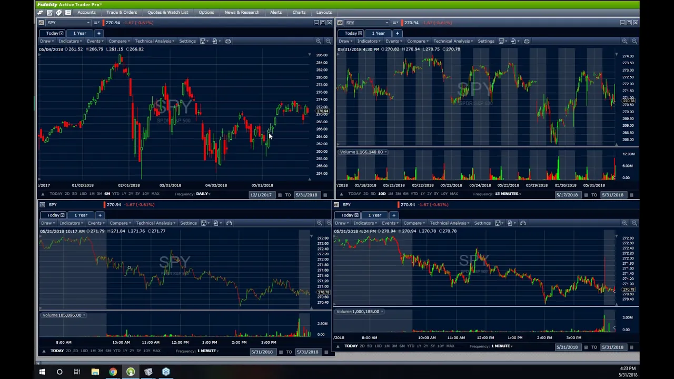Open the Alerts menu

[x=276, y=12]
